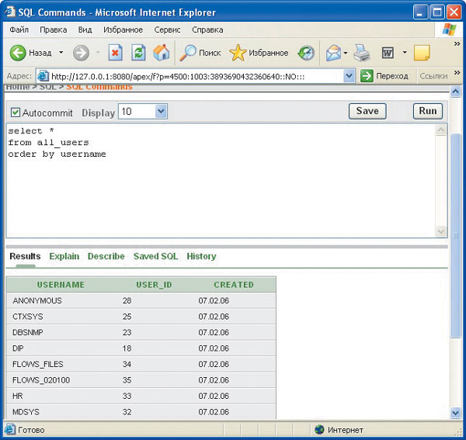Click the CREATED column header
Image resolution: width=466 pixels, height=440 pixels.
click(234, 285)
